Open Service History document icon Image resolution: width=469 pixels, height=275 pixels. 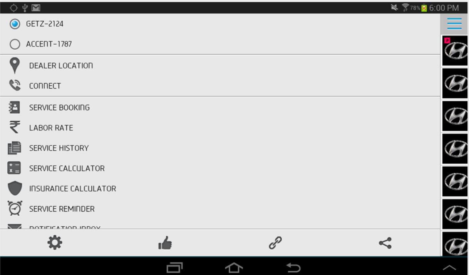tap(14, 148)
